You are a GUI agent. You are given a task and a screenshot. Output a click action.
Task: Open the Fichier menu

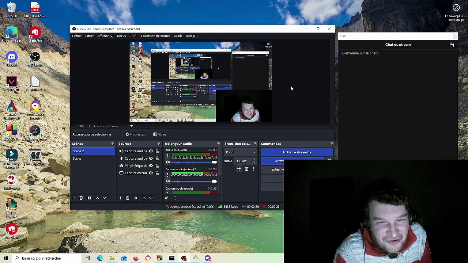click(77, 36)
